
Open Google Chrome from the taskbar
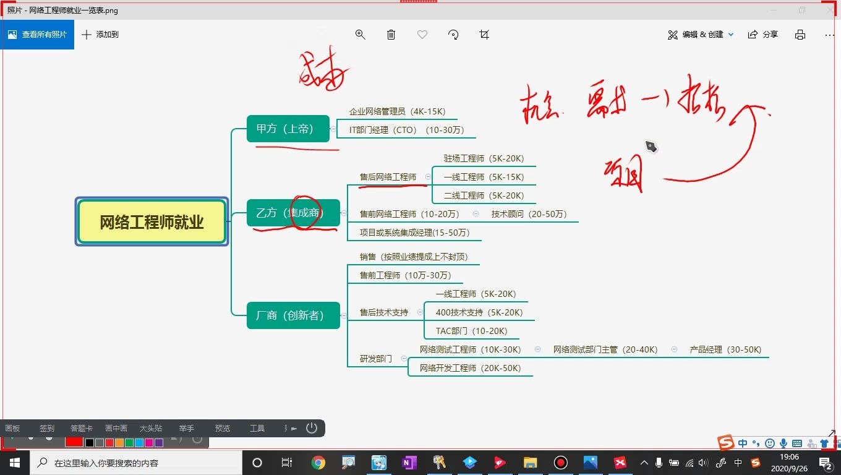tap(318, 463)
